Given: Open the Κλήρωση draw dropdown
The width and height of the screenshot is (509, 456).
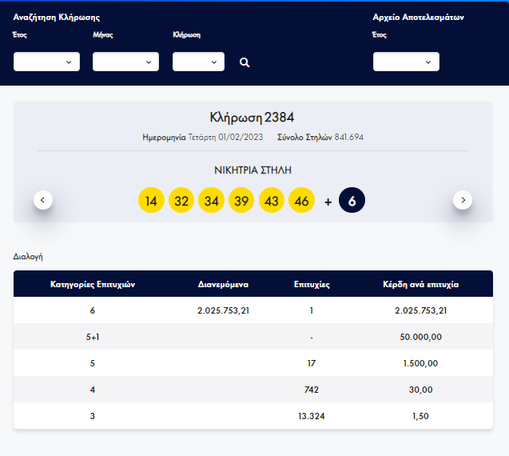Looking at the screenshot, I should (x=198, y=62).
